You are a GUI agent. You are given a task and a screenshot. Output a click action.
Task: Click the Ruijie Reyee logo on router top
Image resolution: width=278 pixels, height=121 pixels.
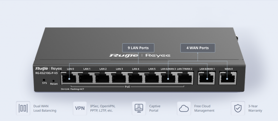[140, 55]
